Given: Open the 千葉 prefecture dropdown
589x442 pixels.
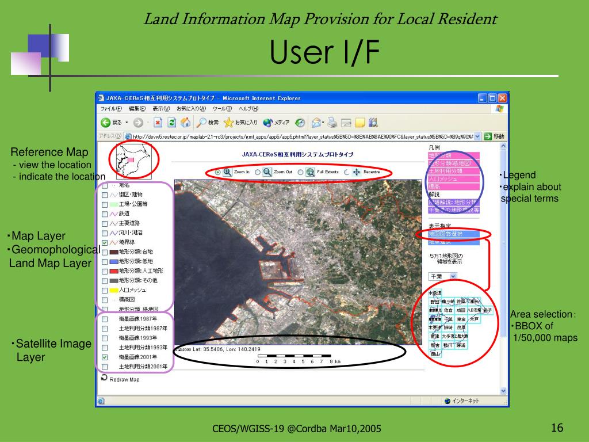Looking at the screenshot, I should [443, 276].
